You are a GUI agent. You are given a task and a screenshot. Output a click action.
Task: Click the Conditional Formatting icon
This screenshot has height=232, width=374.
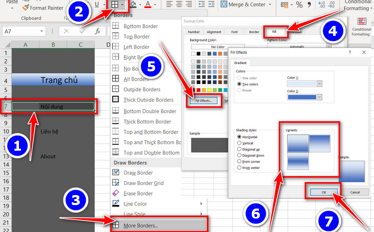coord(362,21)
